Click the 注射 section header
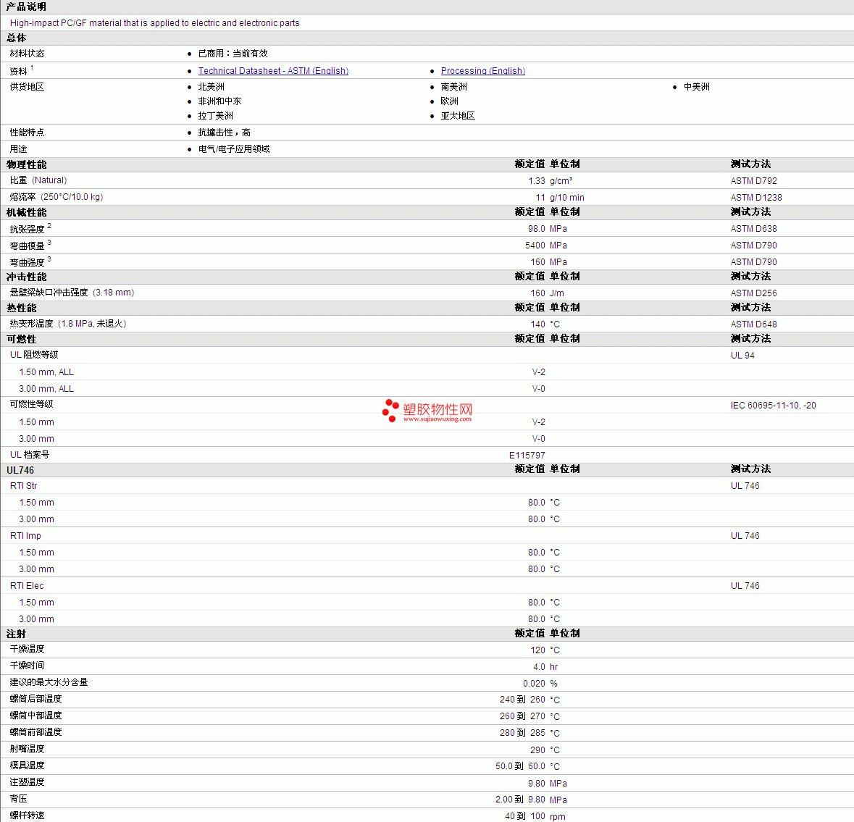This screenshot has height=822, width=854. pos(16,634)
